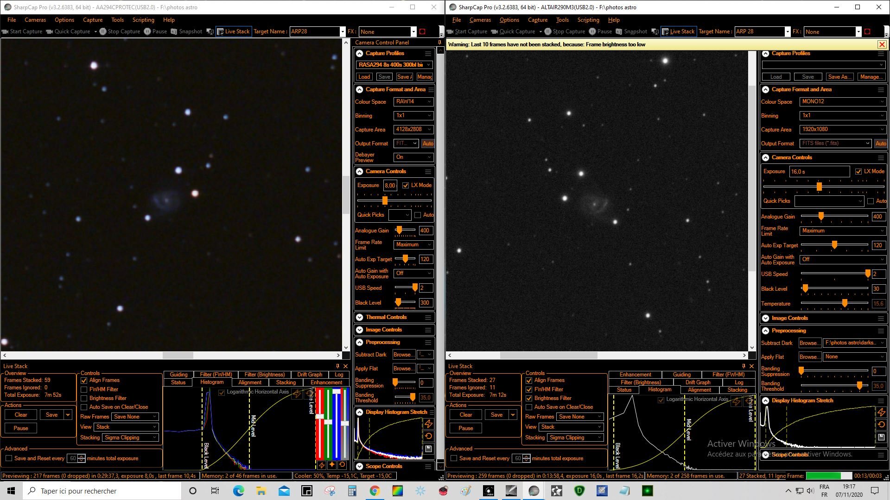
Task: Click save icon in right Display Histogram Stretch panel
Action: click(881, 437)
